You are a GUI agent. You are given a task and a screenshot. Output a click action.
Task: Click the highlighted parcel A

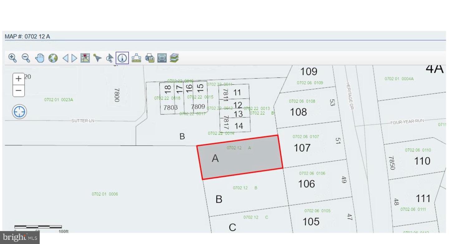pyautogui.click(x=239, y=157)
